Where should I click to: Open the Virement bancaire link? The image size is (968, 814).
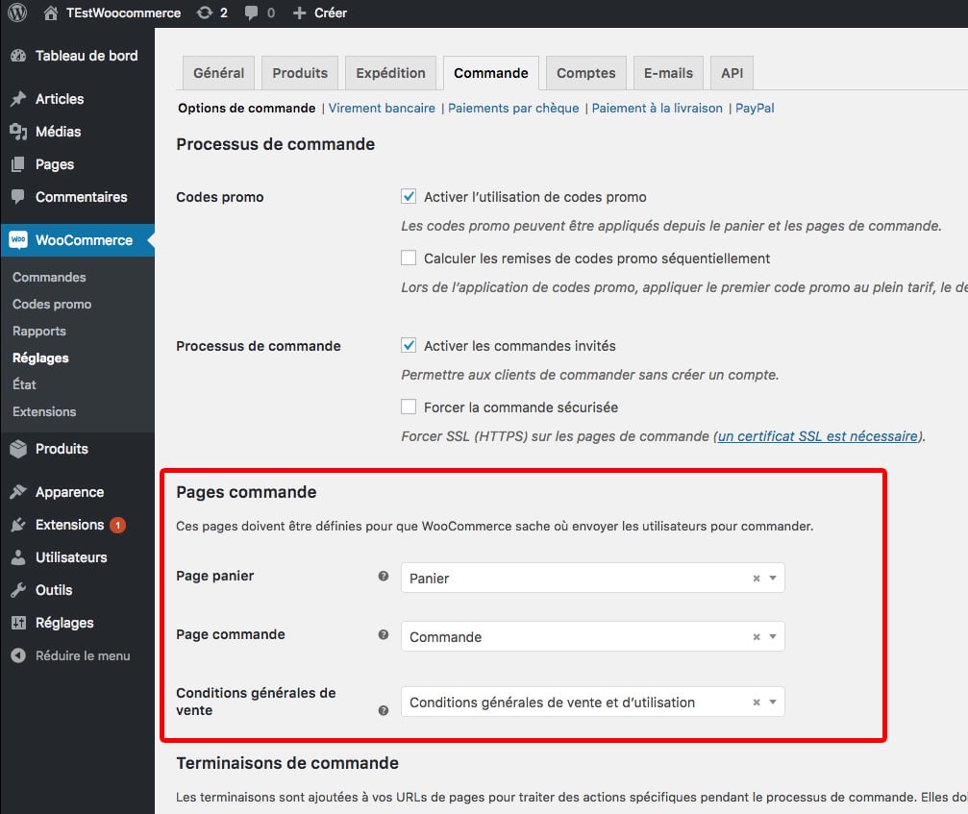[382, 108]
